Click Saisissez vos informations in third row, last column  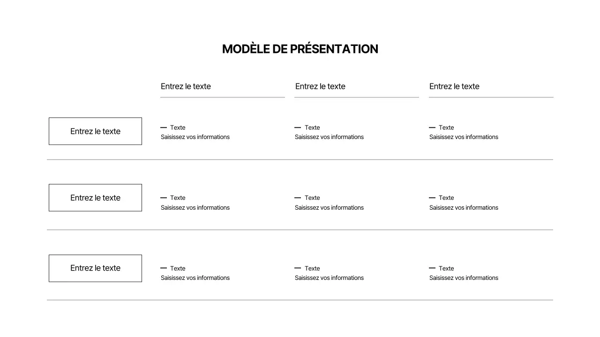464,278
